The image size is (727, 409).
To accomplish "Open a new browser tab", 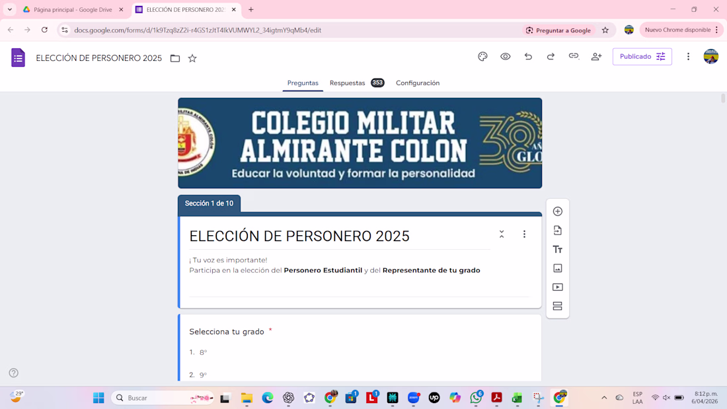I will [251, 9].
